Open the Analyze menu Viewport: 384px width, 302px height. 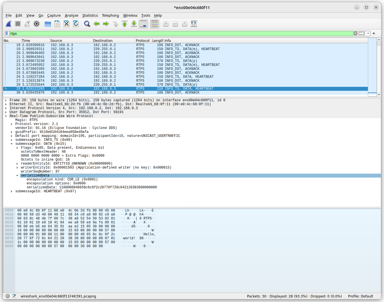coord(71,16)
